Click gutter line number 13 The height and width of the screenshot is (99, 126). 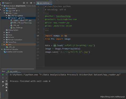pyautogui.click(x=38, y=45)
